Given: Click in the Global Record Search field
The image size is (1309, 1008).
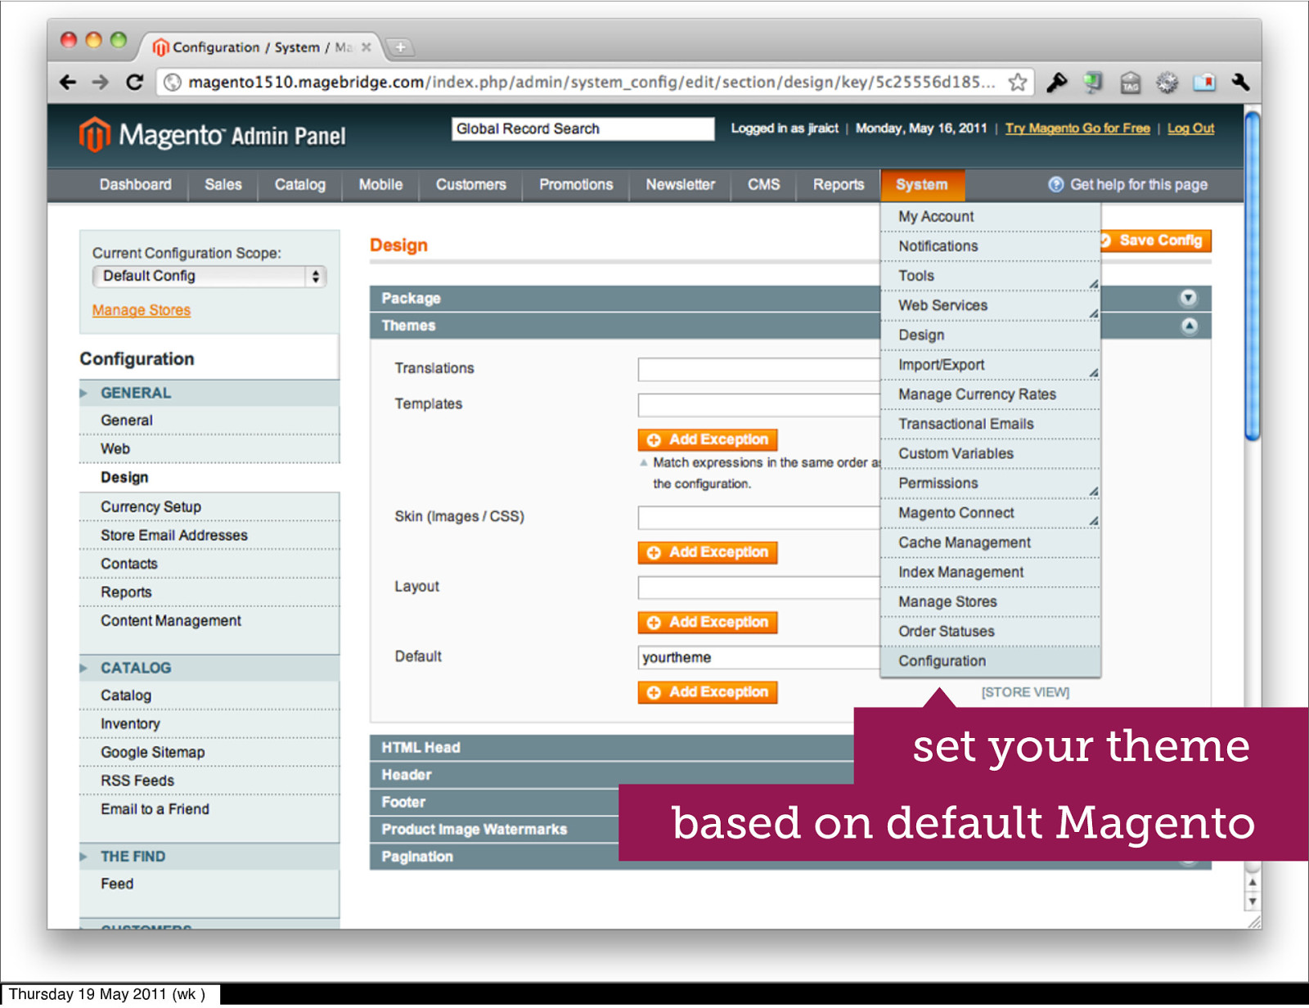Looking at the screenshot, I should (583, 128).
